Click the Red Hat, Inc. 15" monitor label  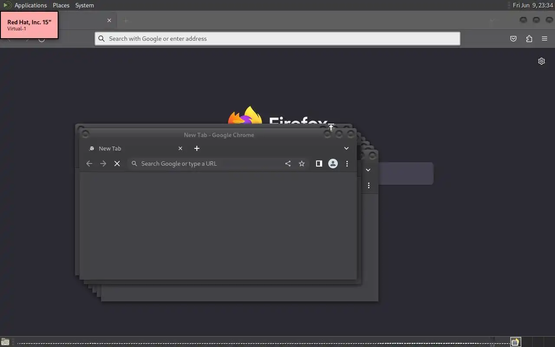[29, 25]
